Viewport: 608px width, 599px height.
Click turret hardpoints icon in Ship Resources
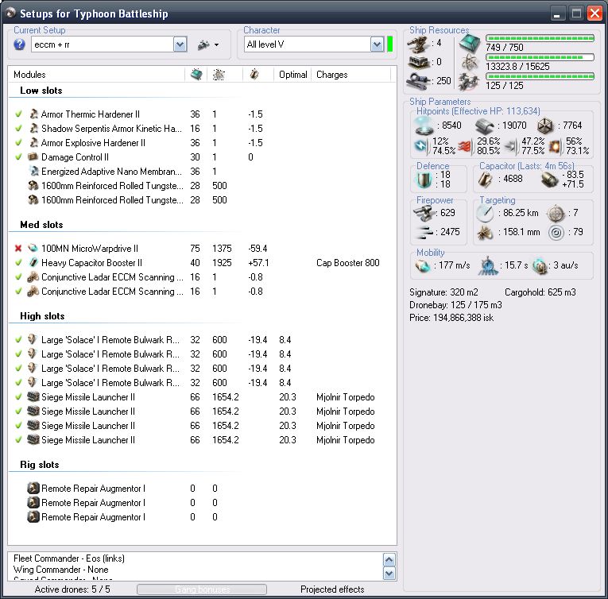click(418, 44)
